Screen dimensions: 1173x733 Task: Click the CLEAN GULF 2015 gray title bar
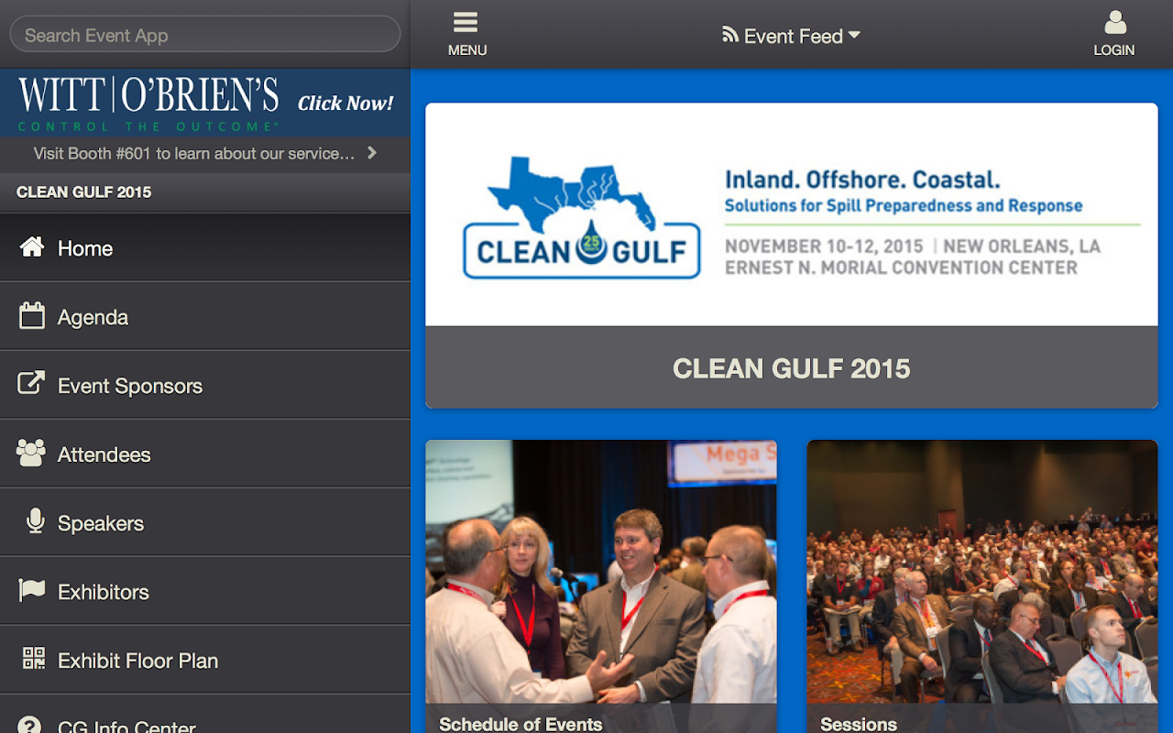792,367
